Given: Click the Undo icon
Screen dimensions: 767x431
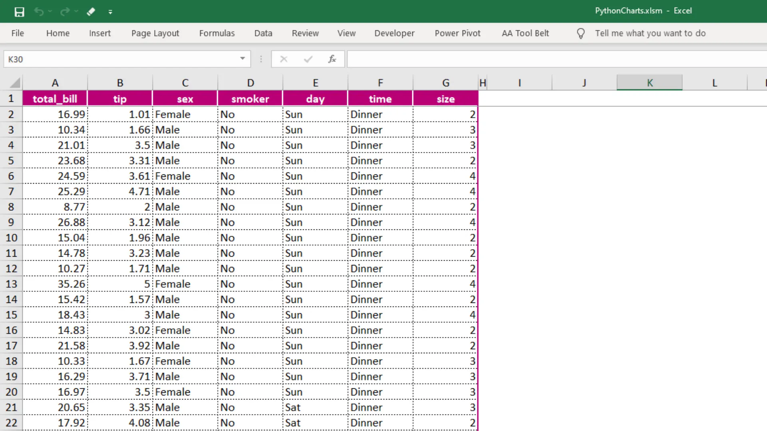Looking at the screenshot, I should pyautogui.click(x=39, y=12).
